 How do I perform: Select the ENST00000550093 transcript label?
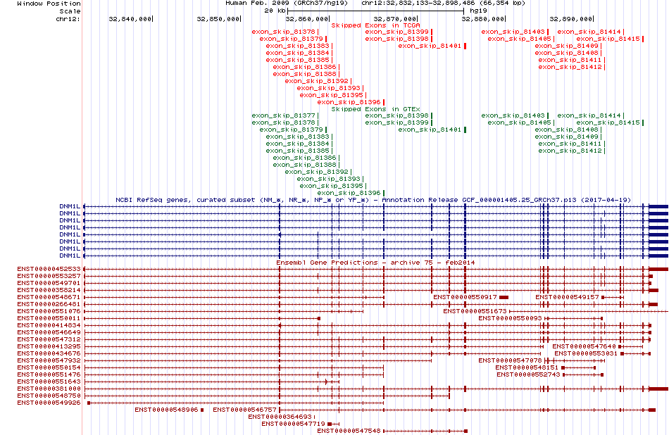[x=510, y=318]
